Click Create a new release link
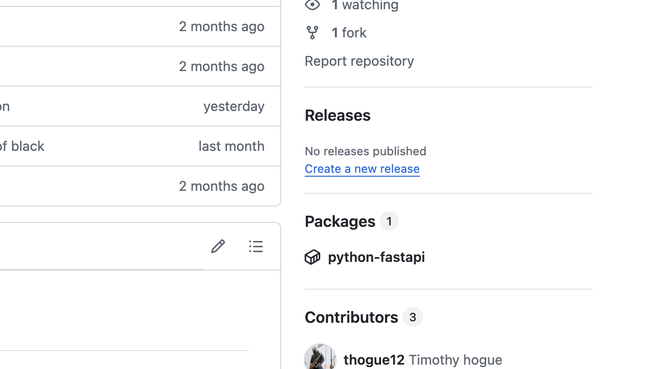The width and height of the screenshot is (657, 369). click(362, 168)
